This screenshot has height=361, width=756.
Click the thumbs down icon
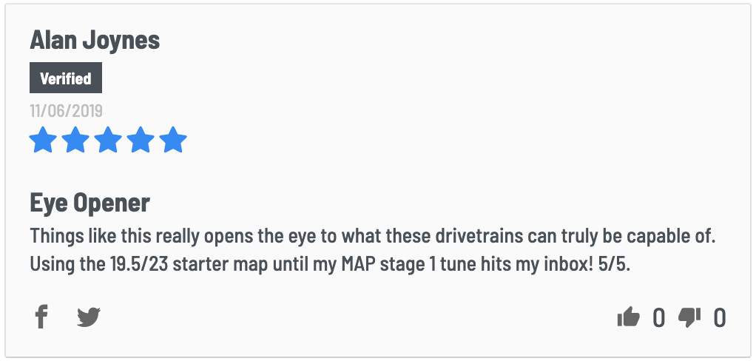[689, 317]
